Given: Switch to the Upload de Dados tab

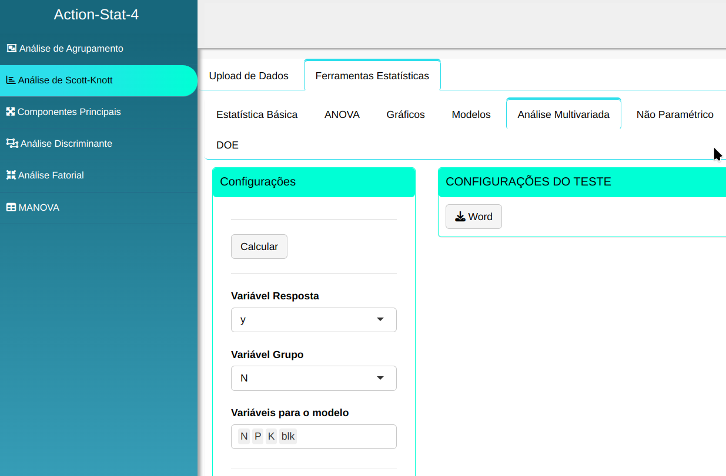Looking at the screenshot, I should coord(249,76).
